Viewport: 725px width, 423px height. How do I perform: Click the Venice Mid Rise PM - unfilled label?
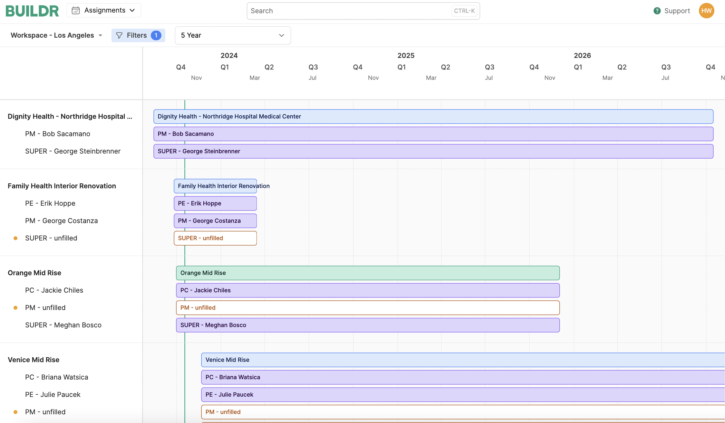click(x=45, y=412)
